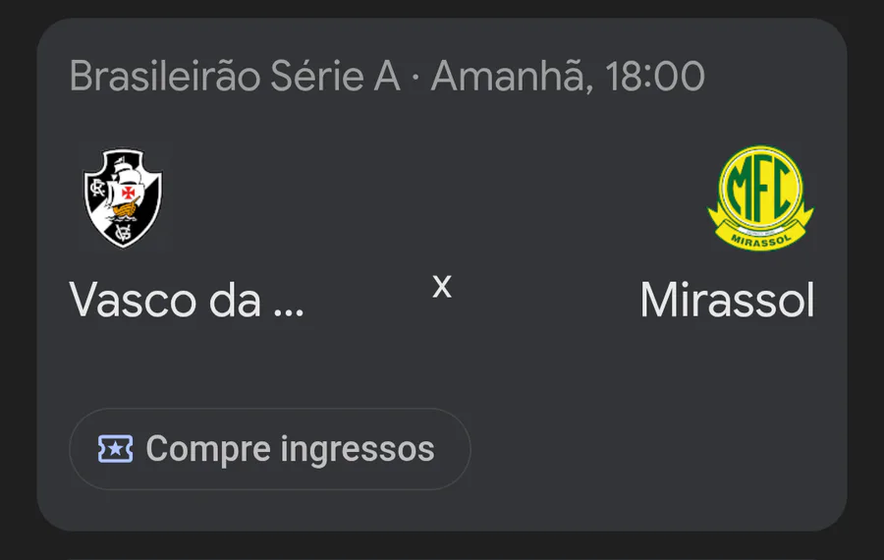Click the caravel ship on Vasco's crest
This screenshot has height=560, width=884.
pos(125,195)
